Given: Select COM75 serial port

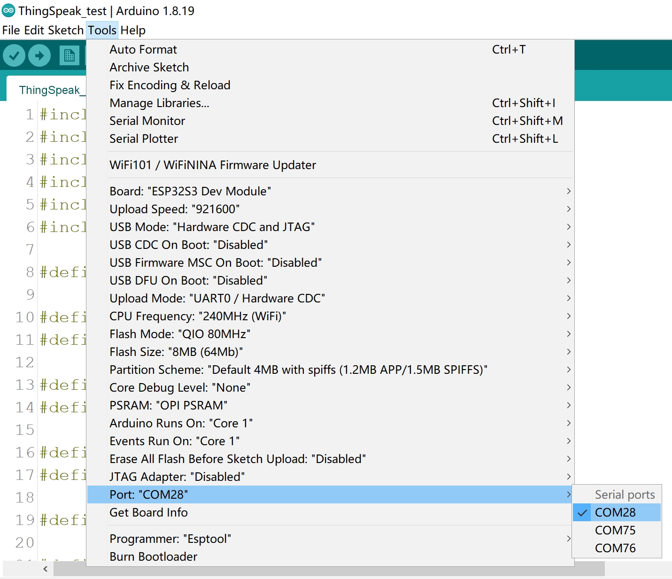Looking at the screenshot, I should point(617,530).
